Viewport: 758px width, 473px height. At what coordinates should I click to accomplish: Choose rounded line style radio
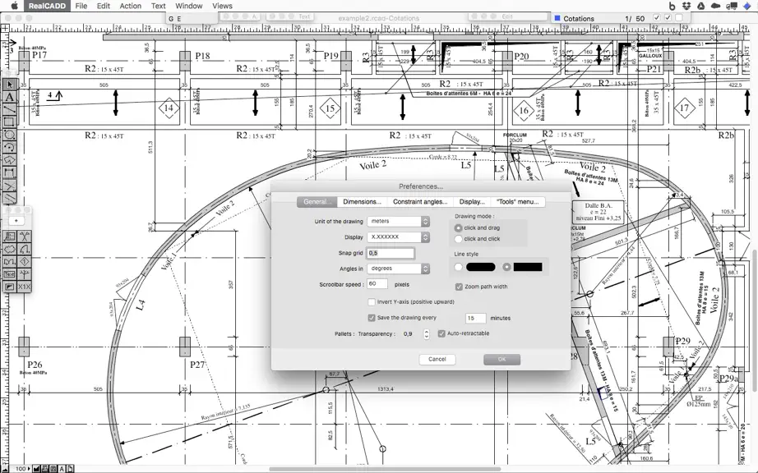[x=458, y=267]
